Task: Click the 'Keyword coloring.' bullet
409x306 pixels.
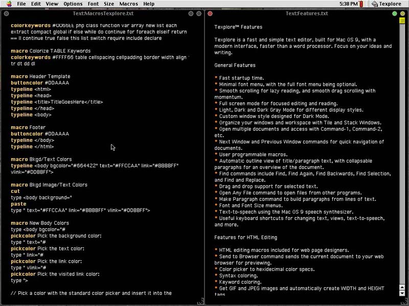Action: pos(238,282)
